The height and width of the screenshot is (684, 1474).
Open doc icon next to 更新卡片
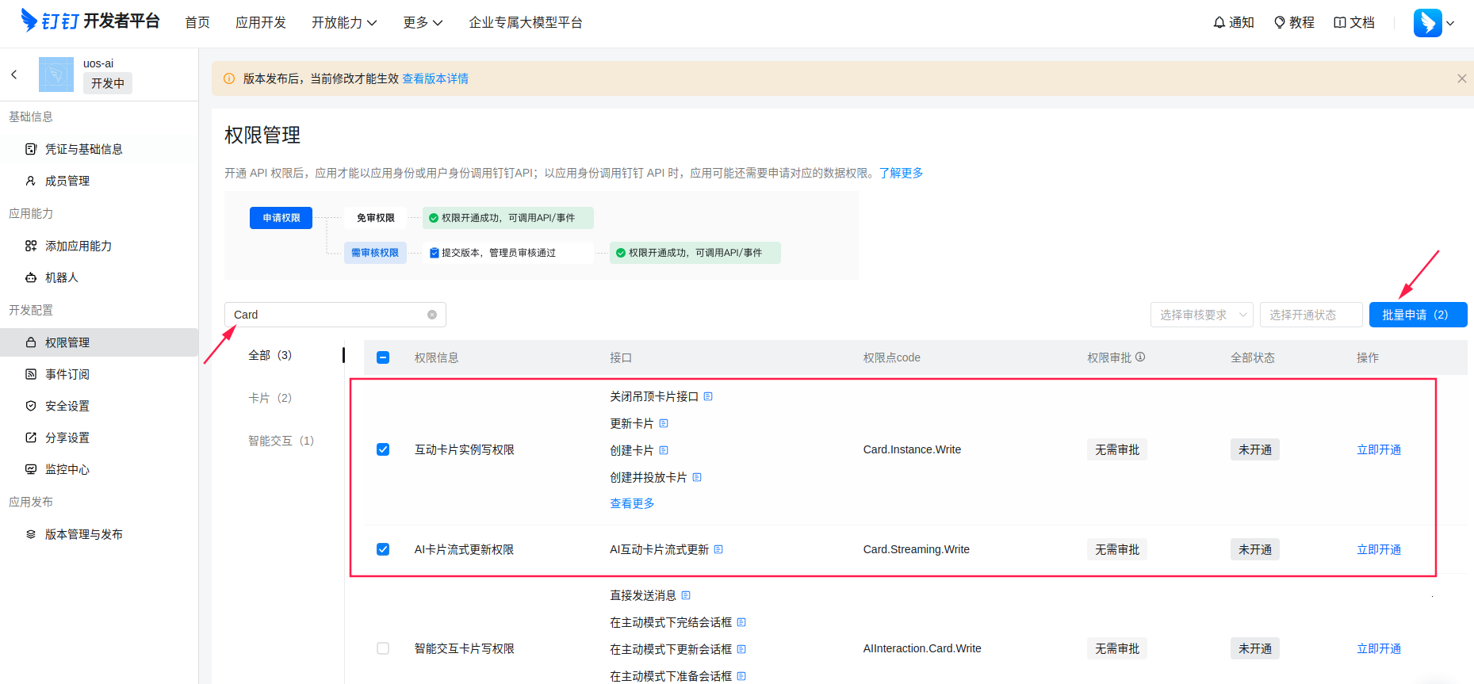(x=664, y=423)
